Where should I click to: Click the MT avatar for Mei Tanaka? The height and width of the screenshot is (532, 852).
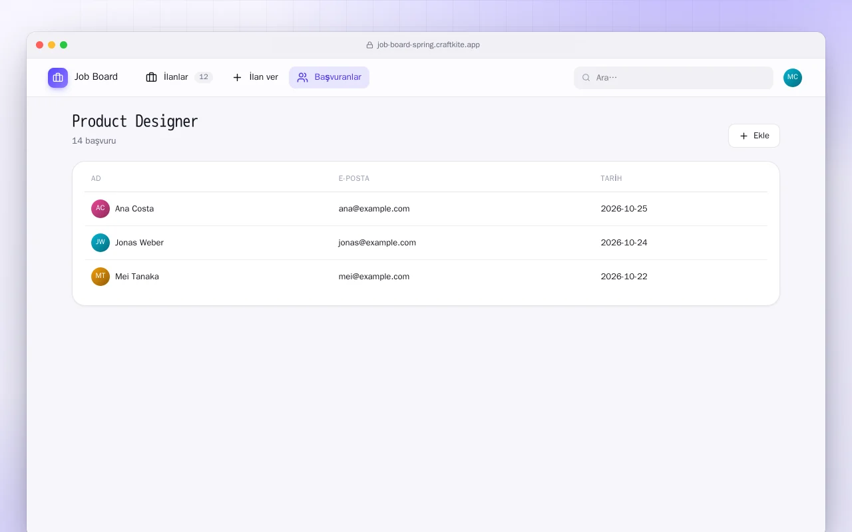pyautogui.click(x=101, y=277)
